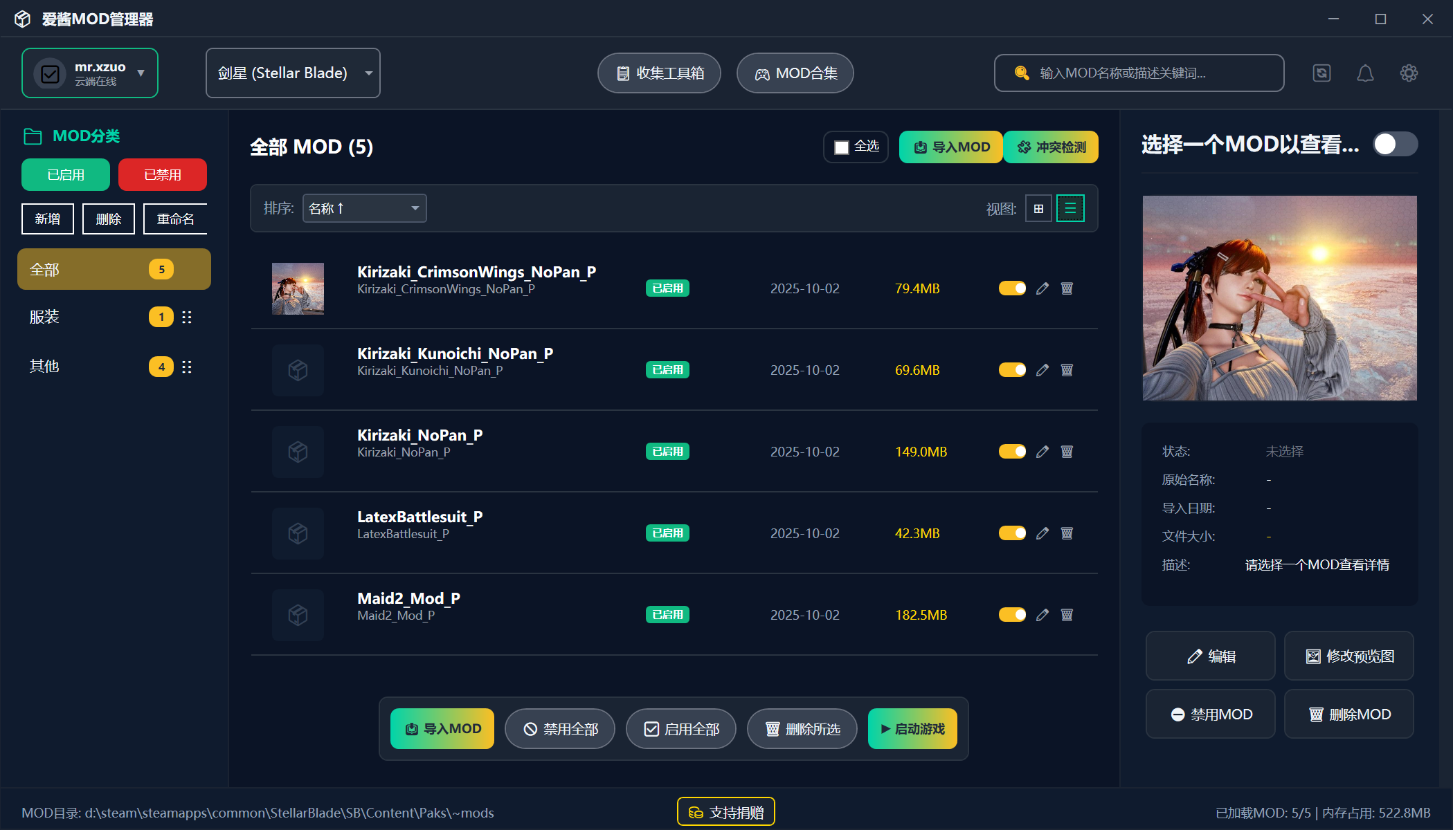
Task: Switch to the 已禁用 filter tab
Action: [162, 174]
